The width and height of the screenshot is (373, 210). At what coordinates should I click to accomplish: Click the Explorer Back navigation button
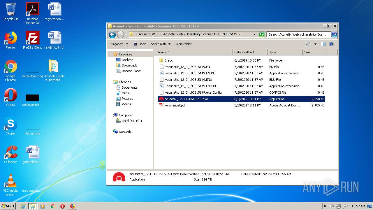112,34
